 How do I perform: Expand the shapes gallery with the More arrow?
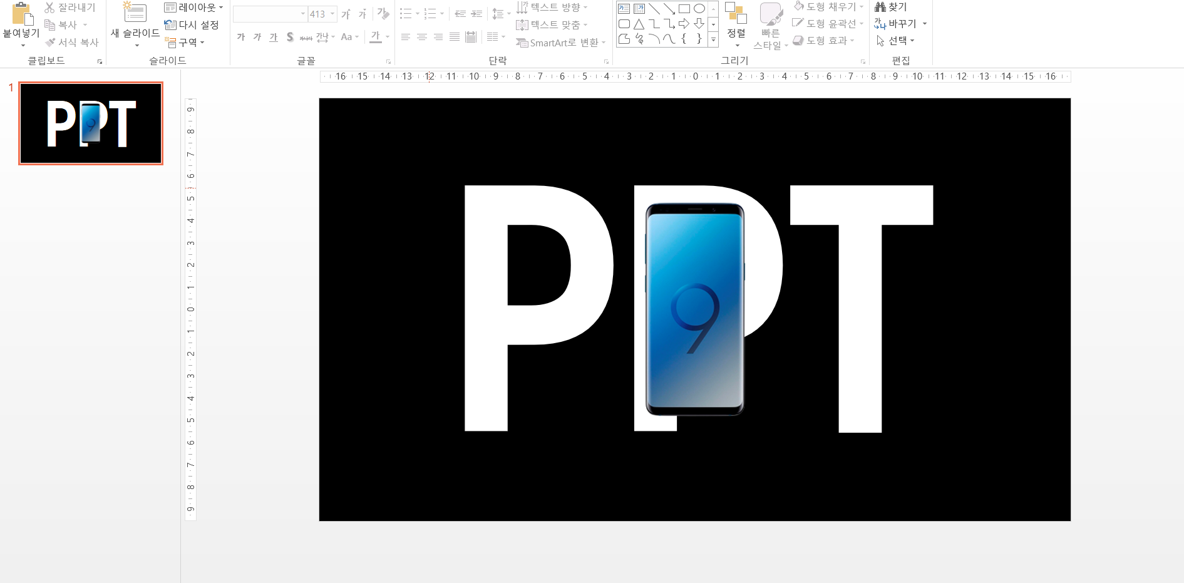(713, 39)
